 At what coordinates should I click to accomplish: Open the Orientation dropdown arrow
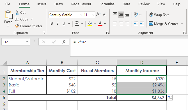(x=141, y=15)
